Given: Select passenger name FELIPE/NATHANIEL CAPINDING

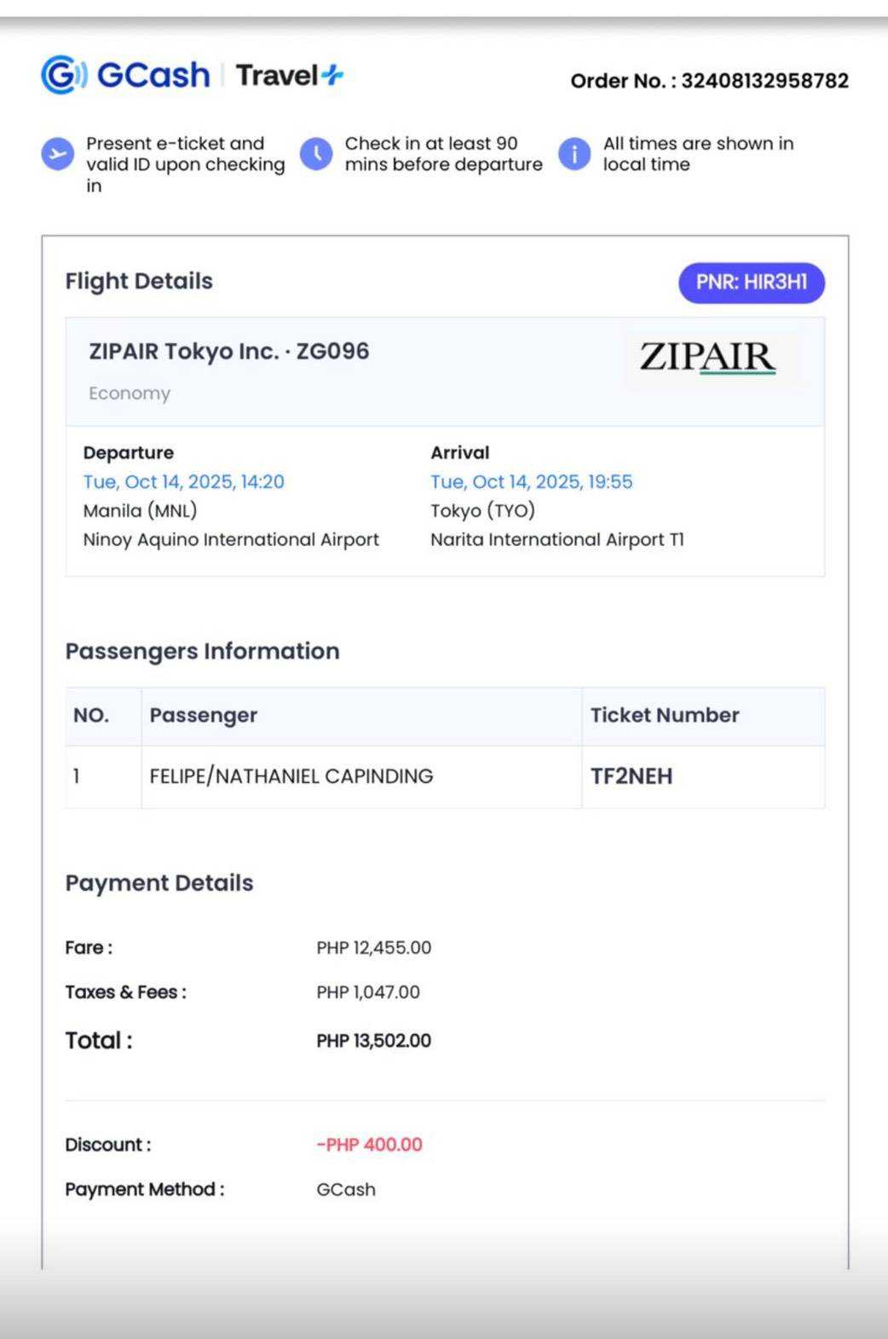Looking at the screenshot, I should (291, 776).
